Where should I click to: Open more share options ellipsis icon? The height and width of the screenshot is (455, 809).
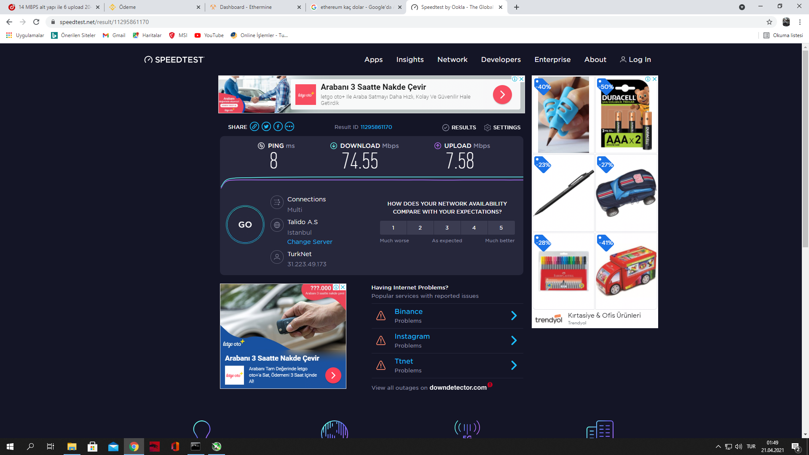point(289,126)
